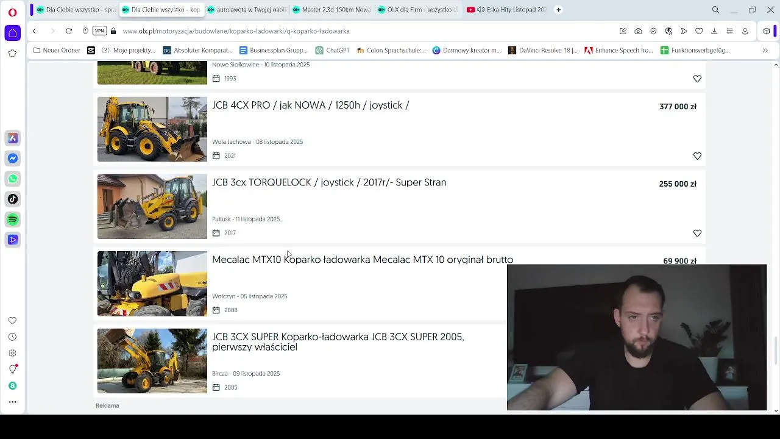The image size is (780, 439).
Task: Open '(3) Moje projekty' bookmark
Action: pyautogui.click(x=121, y=51)
